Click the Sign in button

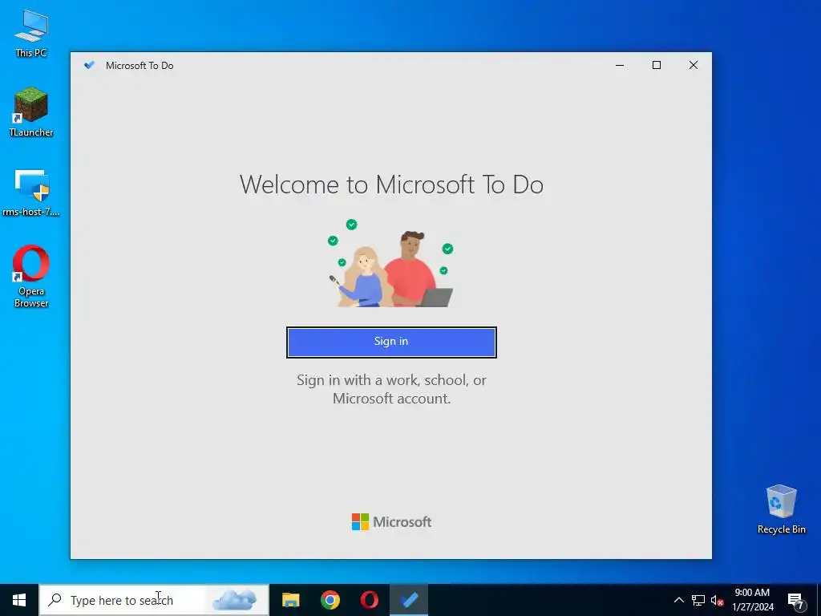point(391,342)
